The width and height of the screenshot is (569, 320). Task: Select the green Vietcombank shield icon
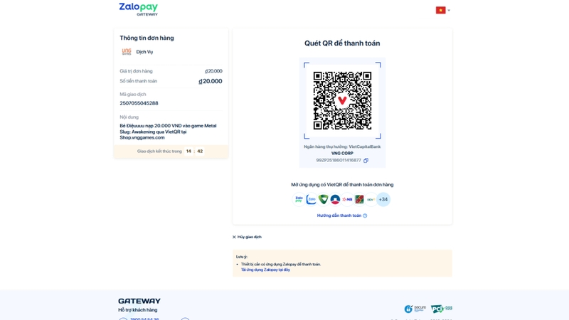coord(323,199)
